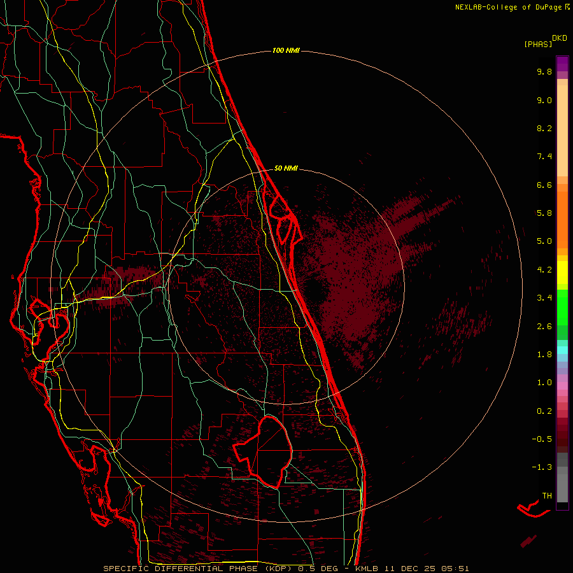Image resolution: width=573 pixels, height=573 pixels.
Task: Pick the yellow band on the color bar
Action: tap(562, 272)
